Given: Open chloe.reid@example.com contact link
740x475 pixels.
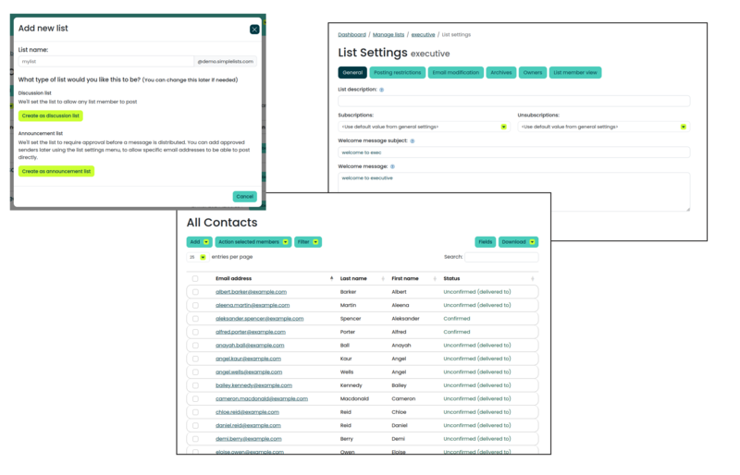Looking at the screenshot, I should pos(247,412).
